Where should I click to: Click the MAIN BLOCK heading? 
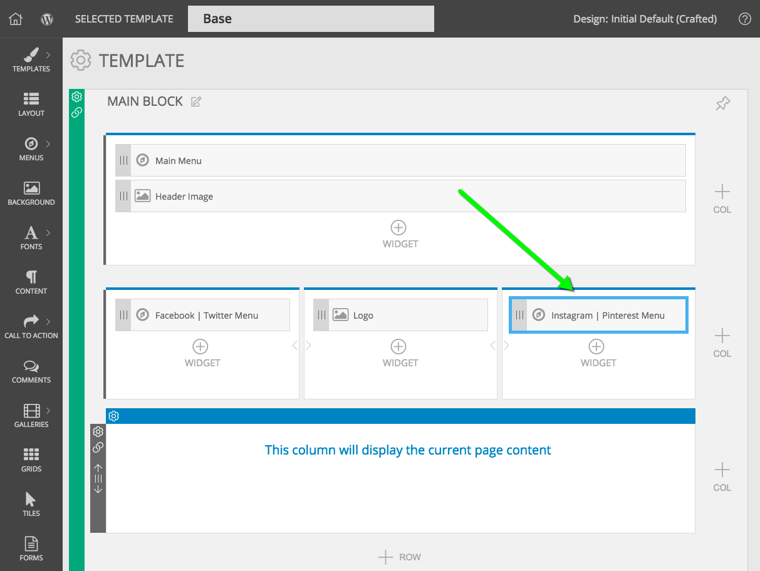pos(145,101)
